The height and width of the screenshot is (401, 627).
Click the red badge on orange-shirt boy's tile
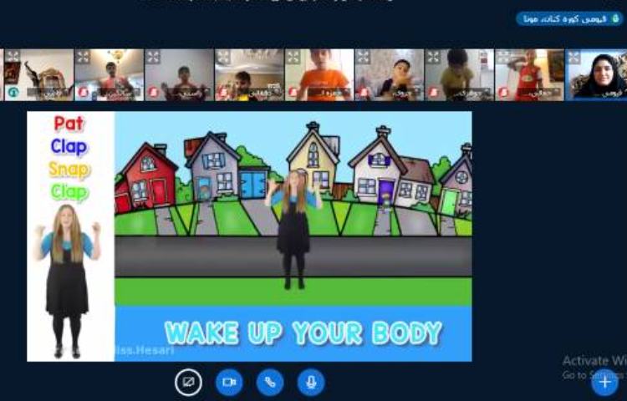pos(293,92)
